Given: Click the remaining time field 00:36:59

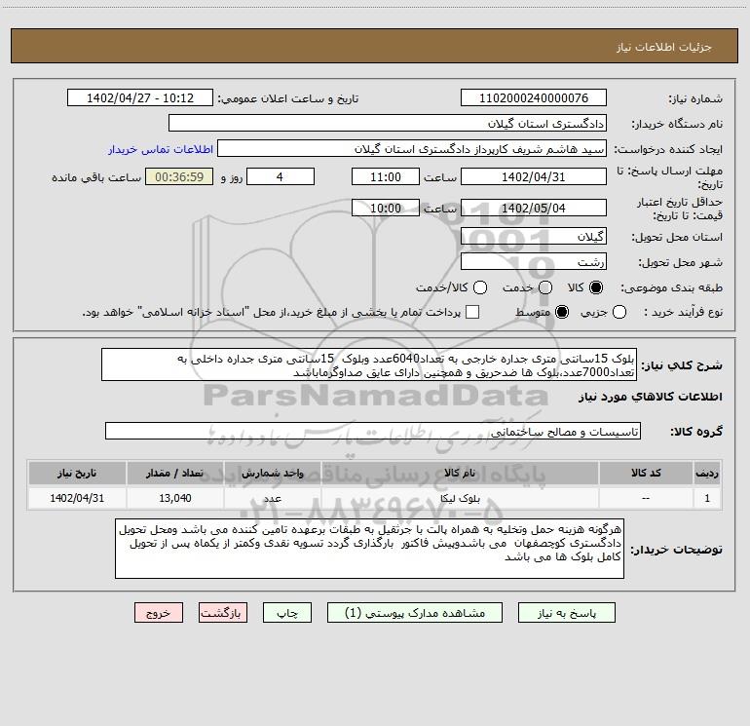Looking at the screenshot, I should [x=179, y=176].
